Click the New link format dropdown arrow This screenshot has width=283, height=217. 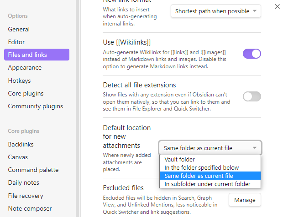[x=255, y=11]
